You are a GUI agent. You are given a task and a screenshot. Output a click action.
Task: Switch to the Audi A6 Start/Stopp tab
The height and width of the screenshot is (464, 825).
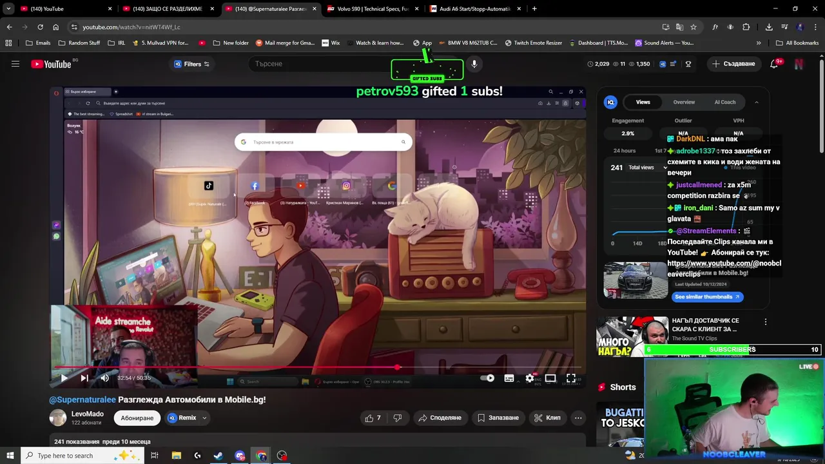point(475,9)
